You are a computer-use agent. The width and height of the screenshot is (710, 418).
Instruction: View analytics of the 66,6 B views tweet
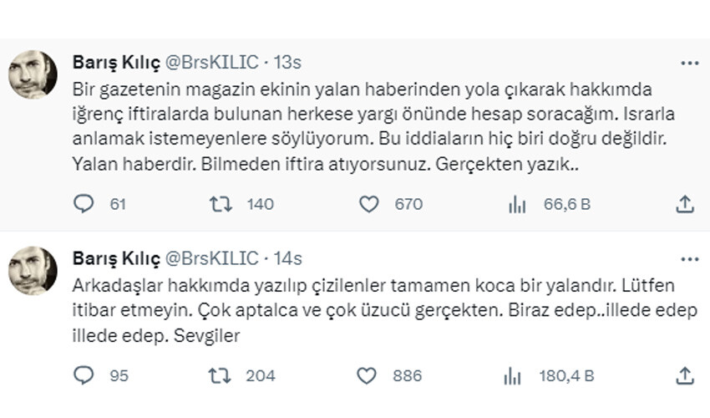(x=517, y=203)
